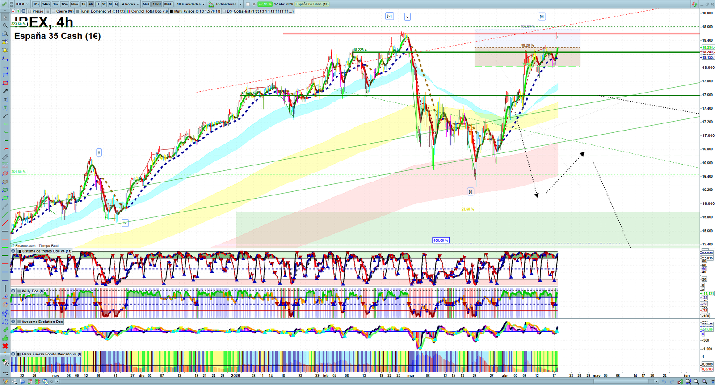This screenshot has height=385, width=715.
Task: Select the text annotation T tool
Action: pyautogui.click(x=5, y=100)
